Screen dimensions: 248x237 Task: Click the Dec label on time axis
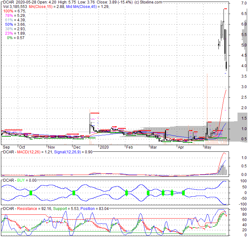pos(77,147)
